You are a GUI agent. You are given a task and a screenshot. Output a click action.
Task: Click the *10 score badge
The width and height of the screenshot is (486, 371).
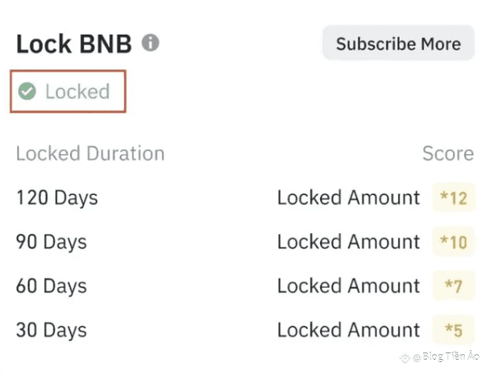(x=454, y=242)
